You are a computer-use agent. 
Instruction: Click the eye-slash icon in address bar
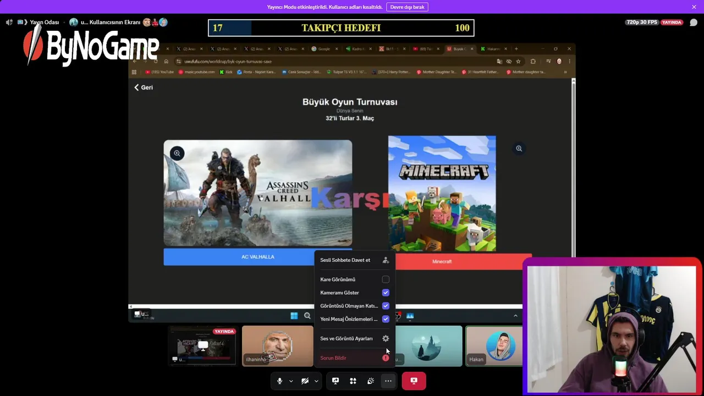(509, 62)
